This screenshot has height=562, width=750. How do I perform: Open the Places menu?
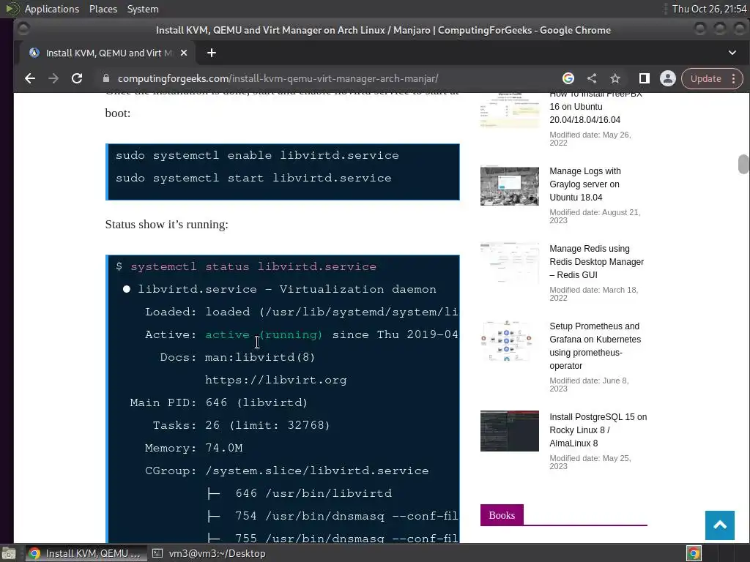(103, 9)
